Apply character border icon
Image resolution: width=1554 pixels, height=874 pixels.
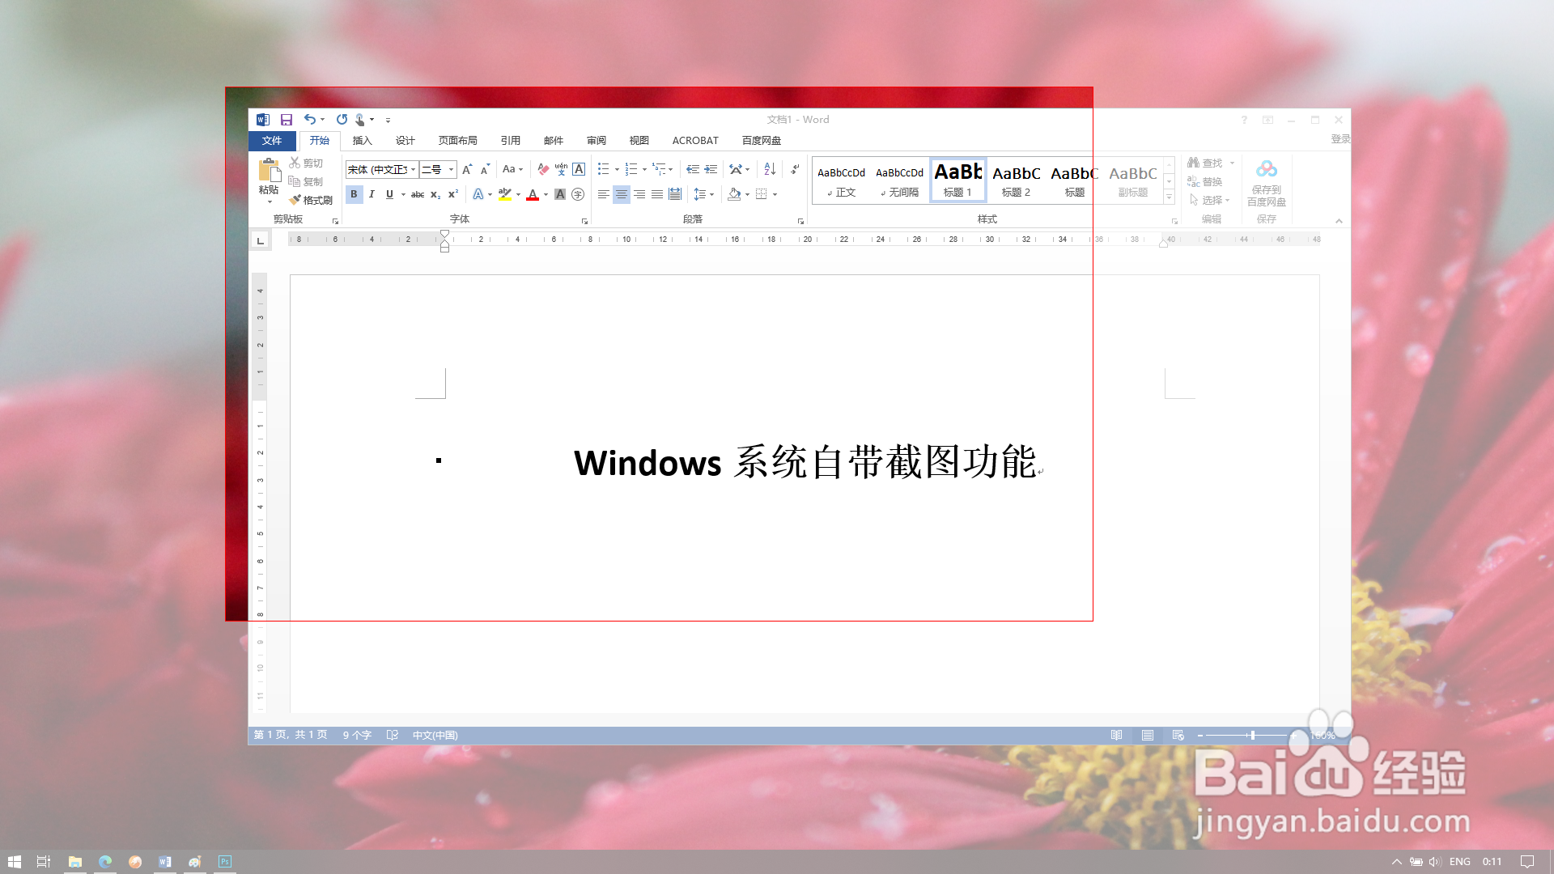[x=579, y=169]
